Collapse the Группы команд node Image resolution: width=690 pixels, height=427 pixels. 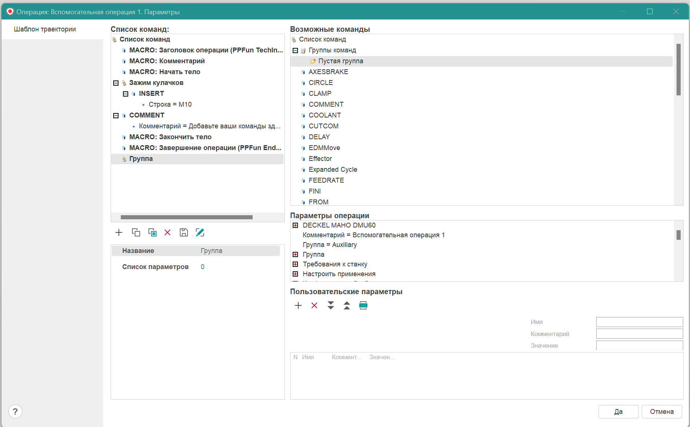pyautogui.click(x=295, y=51)
